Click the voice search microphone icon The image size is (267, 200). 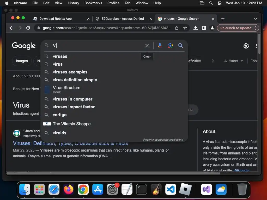coord(160,45)
